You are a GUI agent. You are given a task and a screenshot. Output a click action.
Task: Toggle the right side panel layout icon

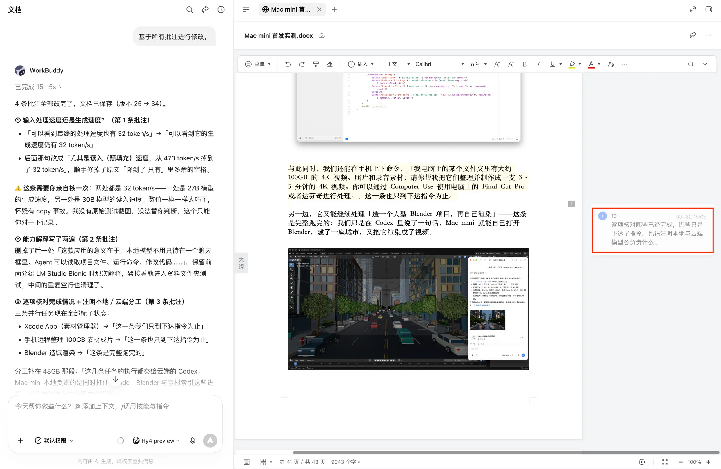(709, 9)
